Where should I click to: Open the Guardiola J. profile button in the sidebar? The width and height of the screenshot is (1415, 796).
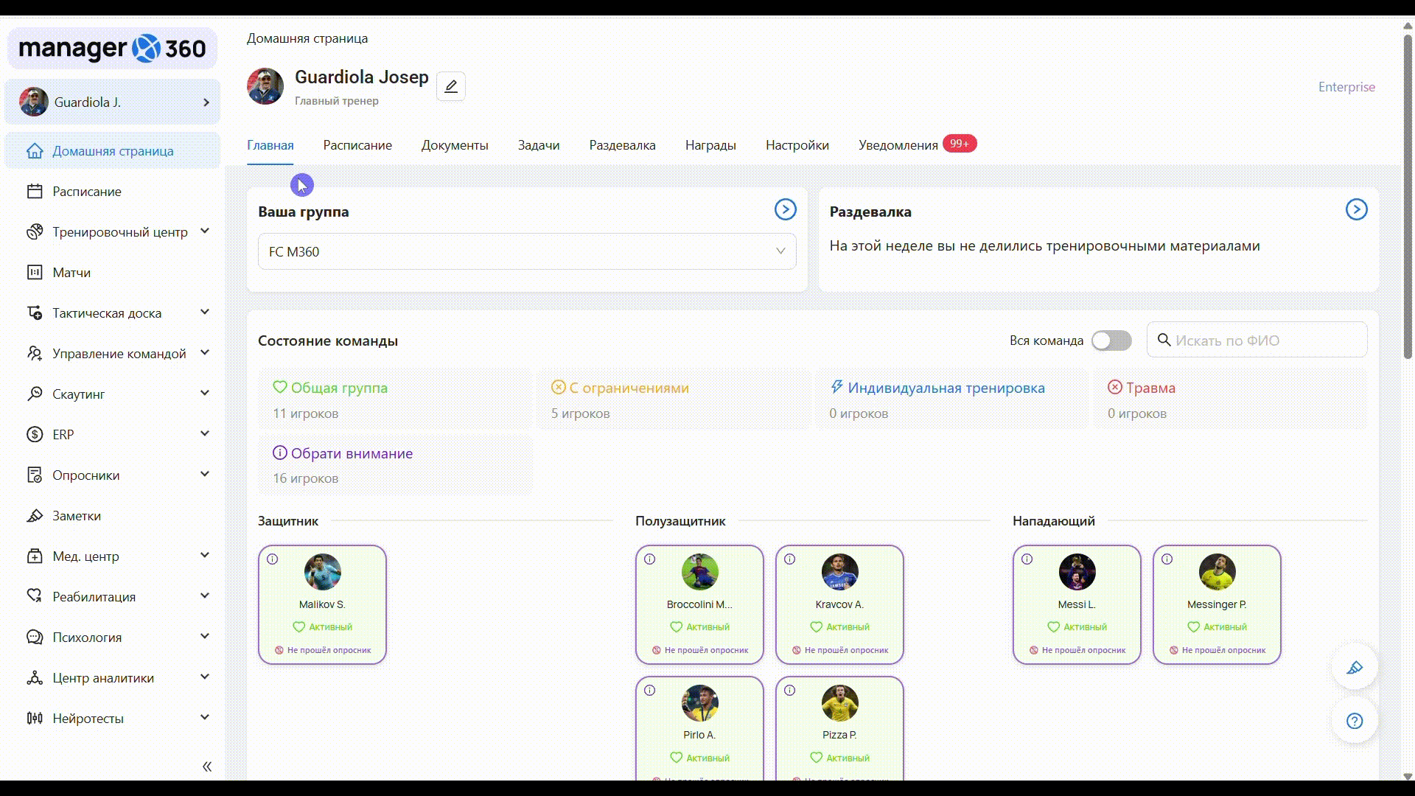113,102
